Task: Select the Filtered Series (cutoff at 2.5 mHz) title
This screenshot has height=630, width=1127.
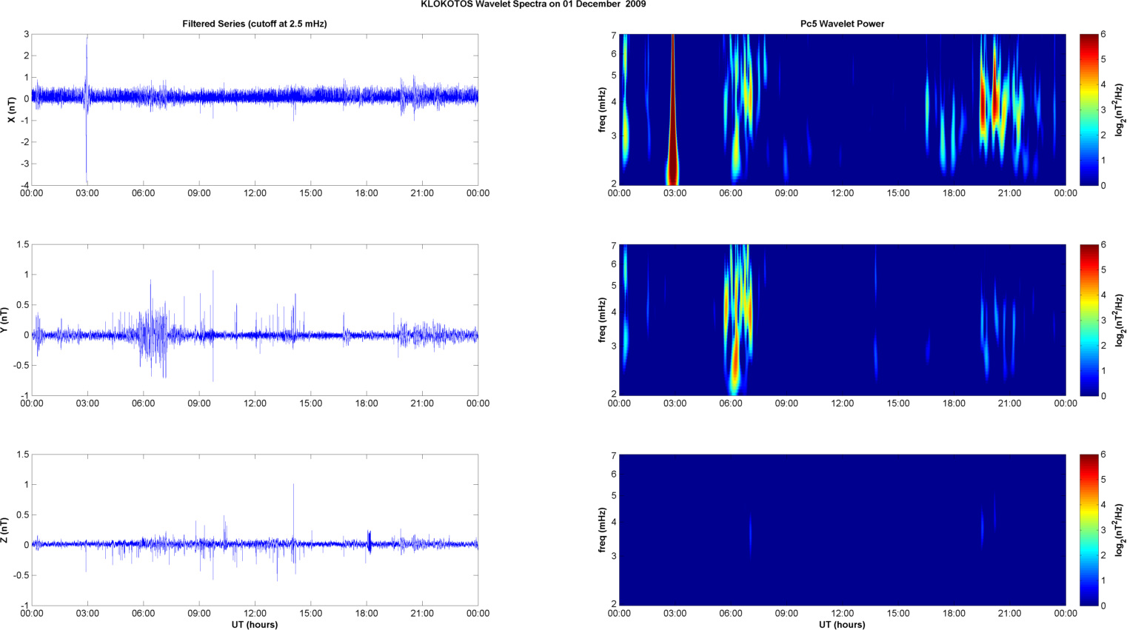Action: (255, 24)
